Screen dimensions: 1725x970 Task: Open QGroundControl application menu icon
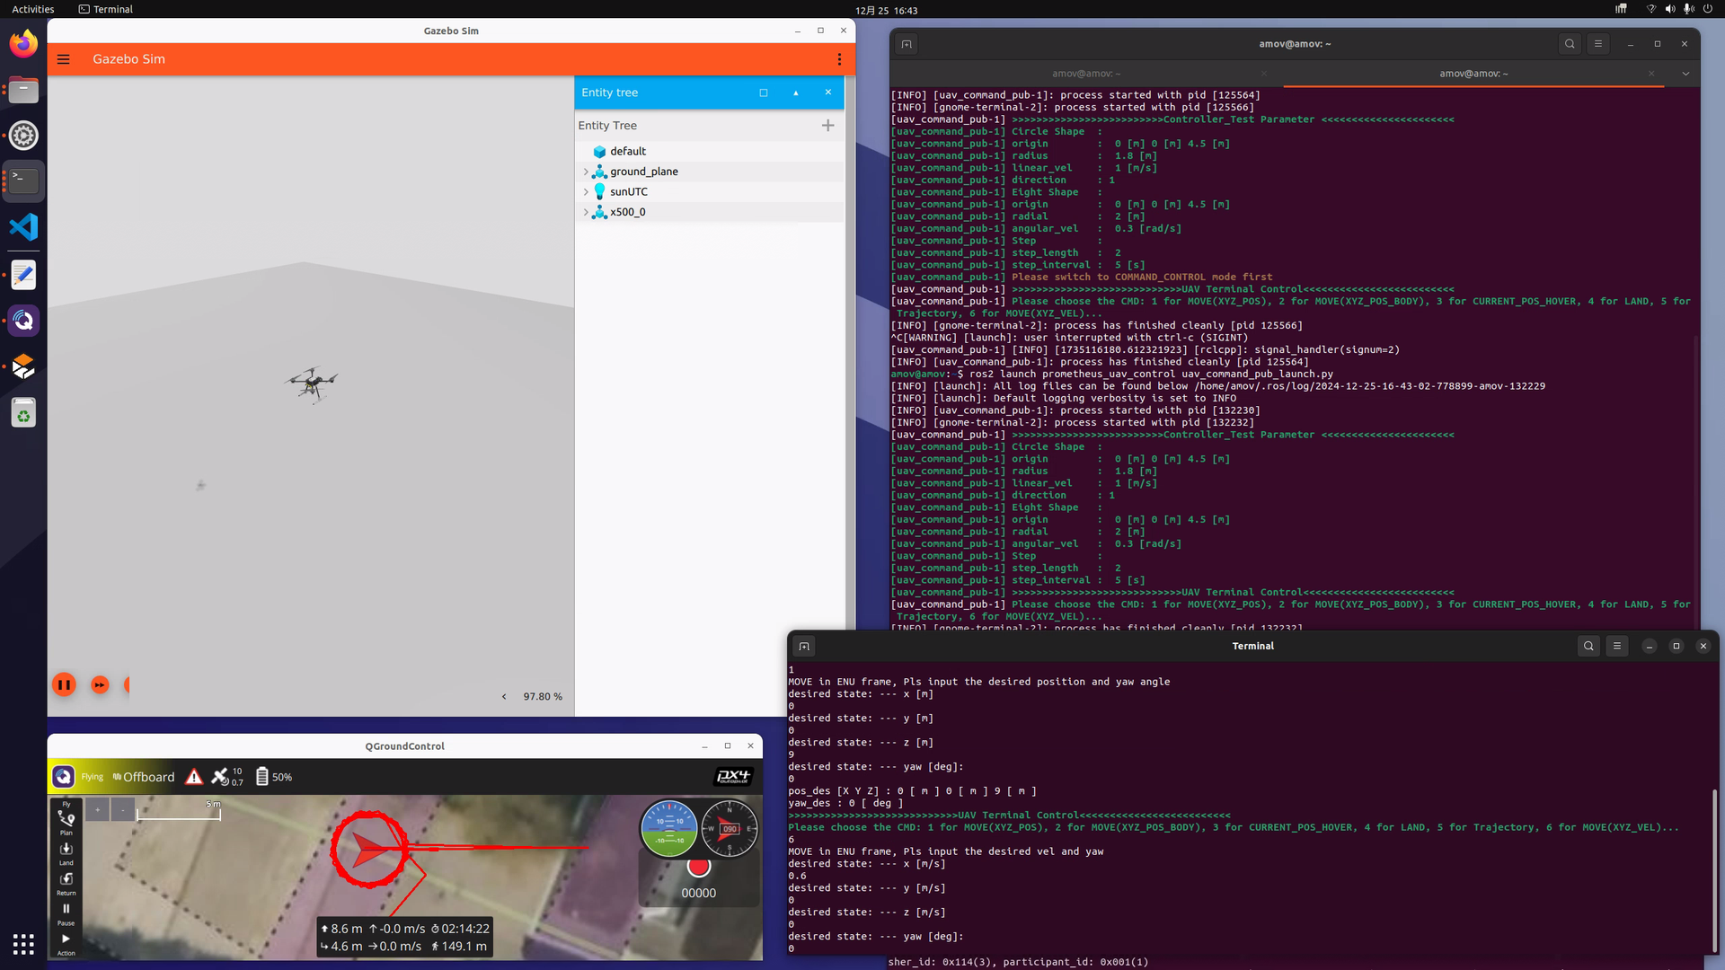pyautogui.click(x=63, y=777)
